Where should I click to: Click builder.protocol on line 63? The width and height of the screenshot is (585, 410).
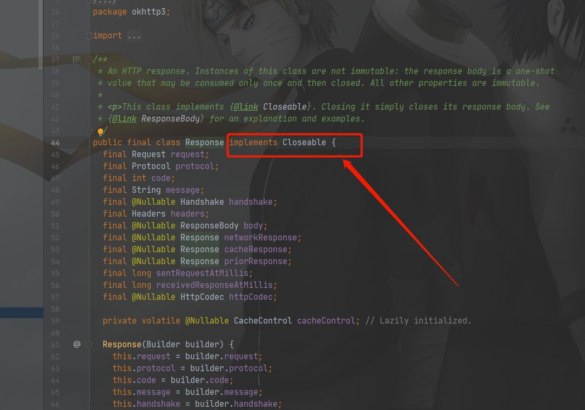tap(228, 368)
